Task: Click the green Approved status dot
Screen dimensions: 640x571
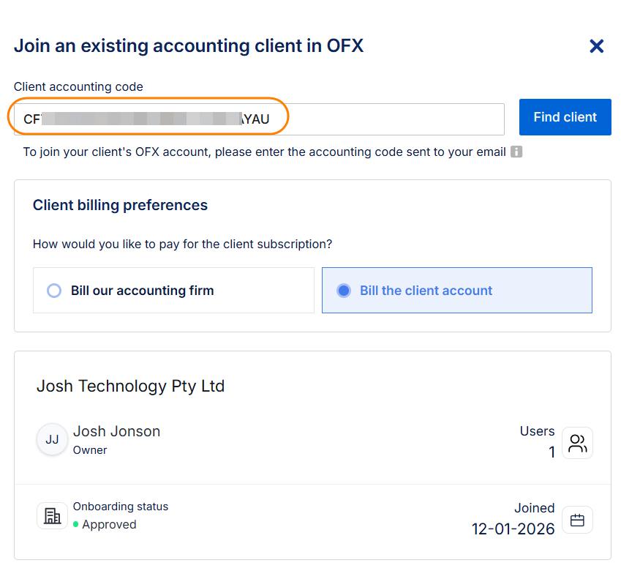Action: 75,525
